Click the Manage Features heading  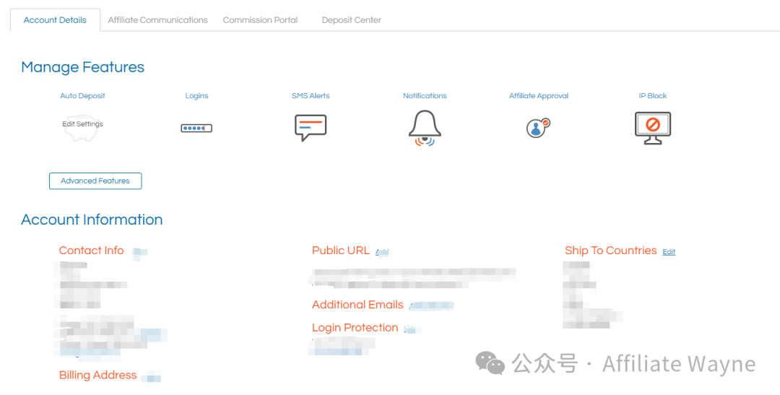click(82, 67)
